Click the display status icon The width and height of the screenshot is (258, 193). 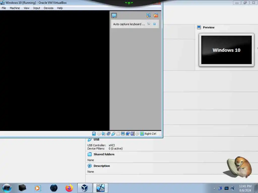tap(123, 134)
